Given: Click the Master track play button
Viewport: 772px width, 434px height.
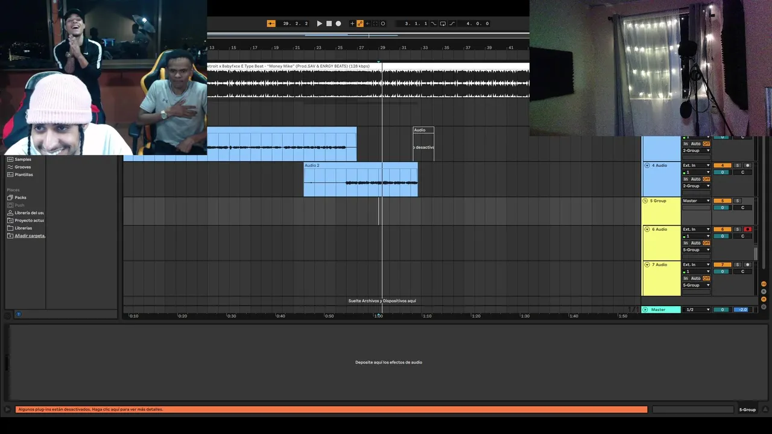Looking at the screenshot, I should click(x=645, y=309).
